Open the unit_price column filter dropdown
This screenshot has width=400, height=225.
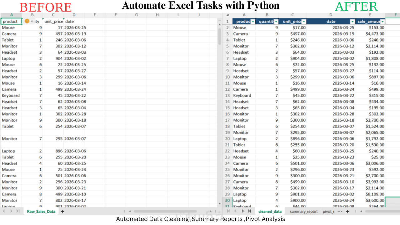304,22
